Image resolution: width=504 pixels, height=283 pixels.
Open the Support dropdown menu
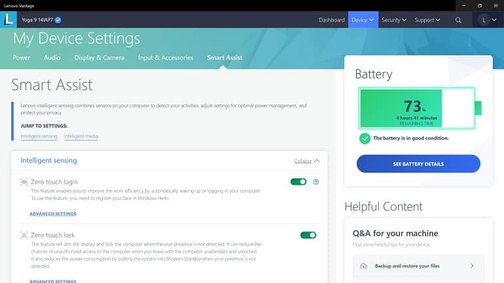pos(427,20)
